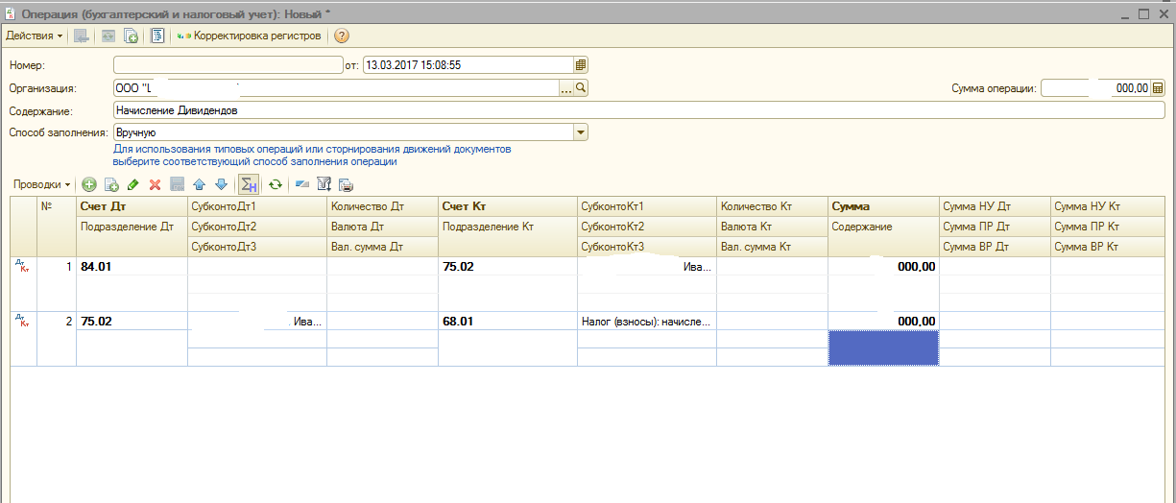Screen dimensions: 1176x503
Task: Delete the entry with the red X icon
Action: point(155,184)
